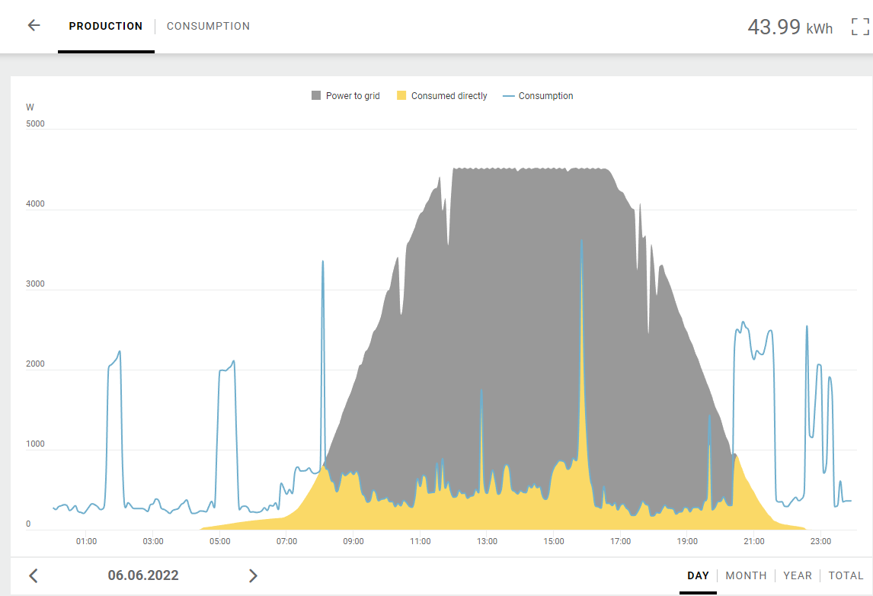The height and width of the screenshot is (596, 873).
Task: Click the consumption spike just before 16:00
Action: point(581,244)
